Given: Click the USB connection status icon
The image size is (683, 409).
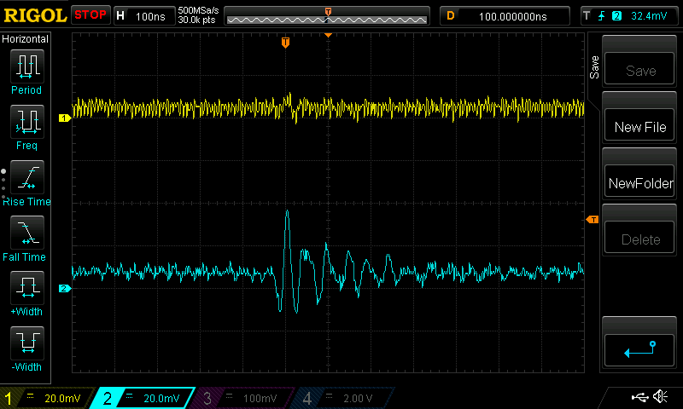Looking at the screenshot, I should pyautogui.click(x=639, y=396).
